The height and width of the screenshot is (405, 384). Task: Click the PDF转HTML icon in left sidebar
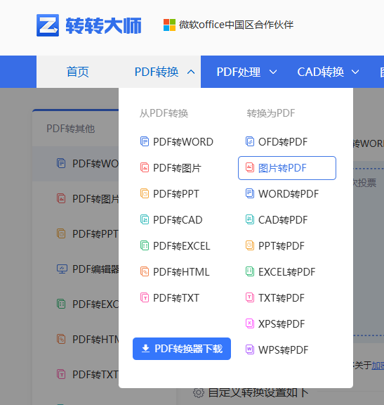pyautogui.click(x=61, y=339)
